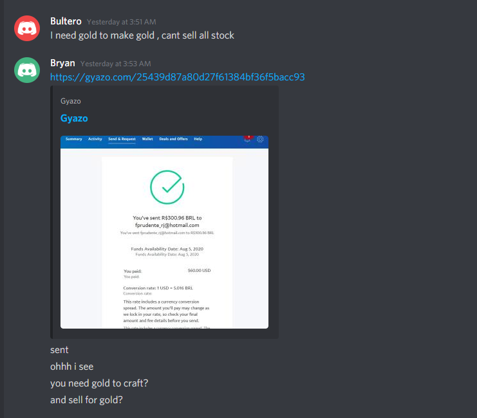This screenshot has height=418, width=477.
Task: Open the PayPal receipt image preview
Action: [164, 232]
